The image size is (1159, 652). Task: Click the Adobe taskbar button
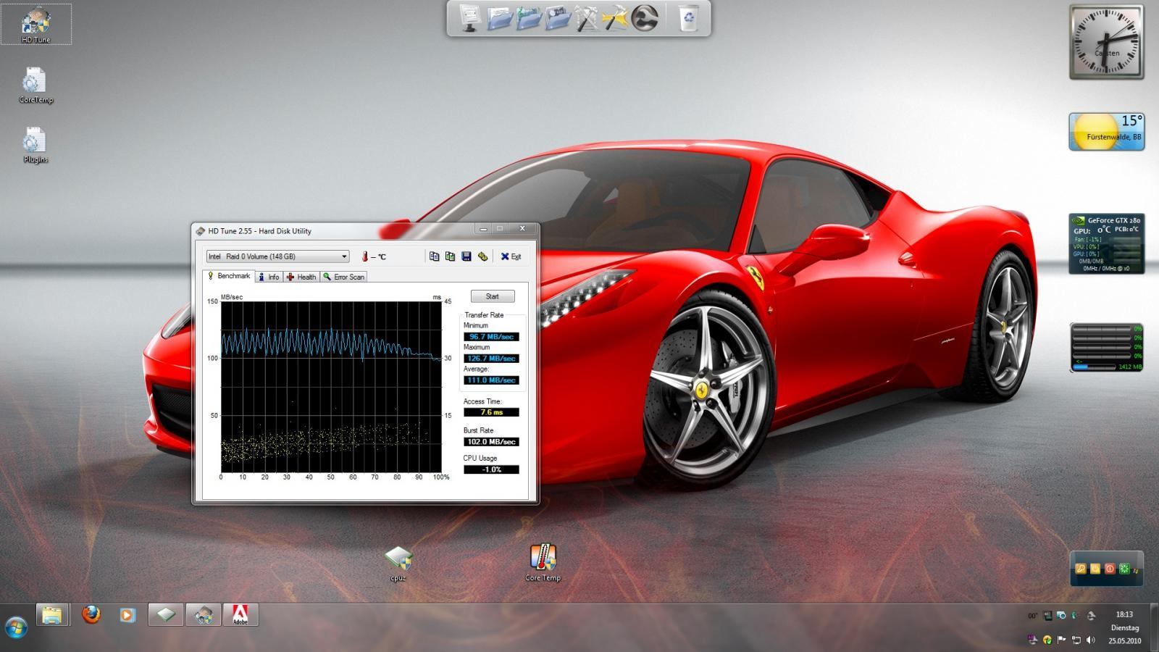(240, 614)
